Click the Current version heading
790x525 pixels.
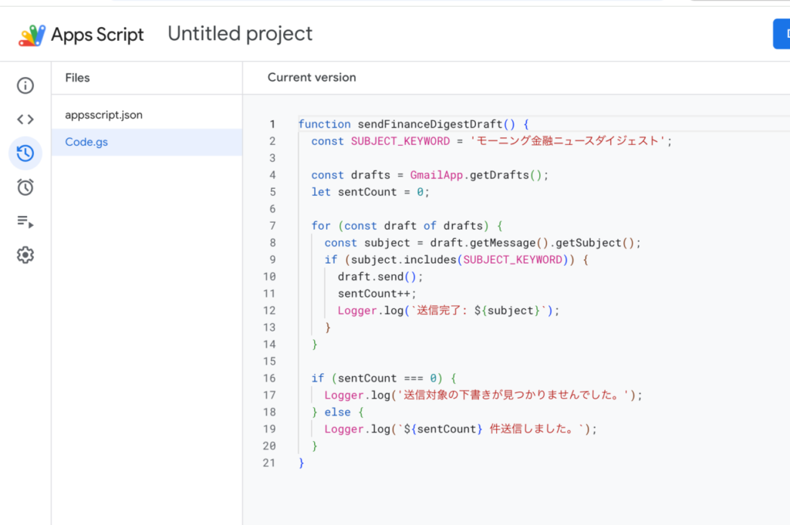312,78
